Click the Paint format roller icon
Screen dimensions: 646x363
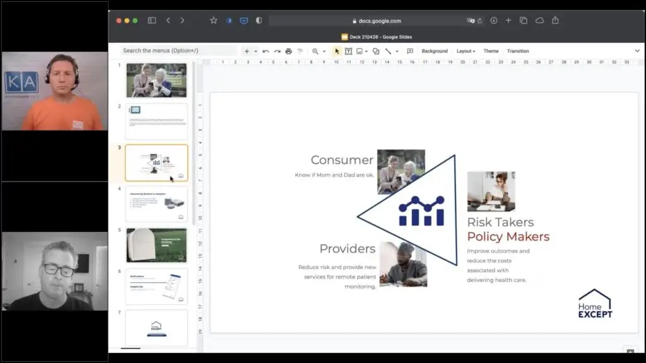300,51
